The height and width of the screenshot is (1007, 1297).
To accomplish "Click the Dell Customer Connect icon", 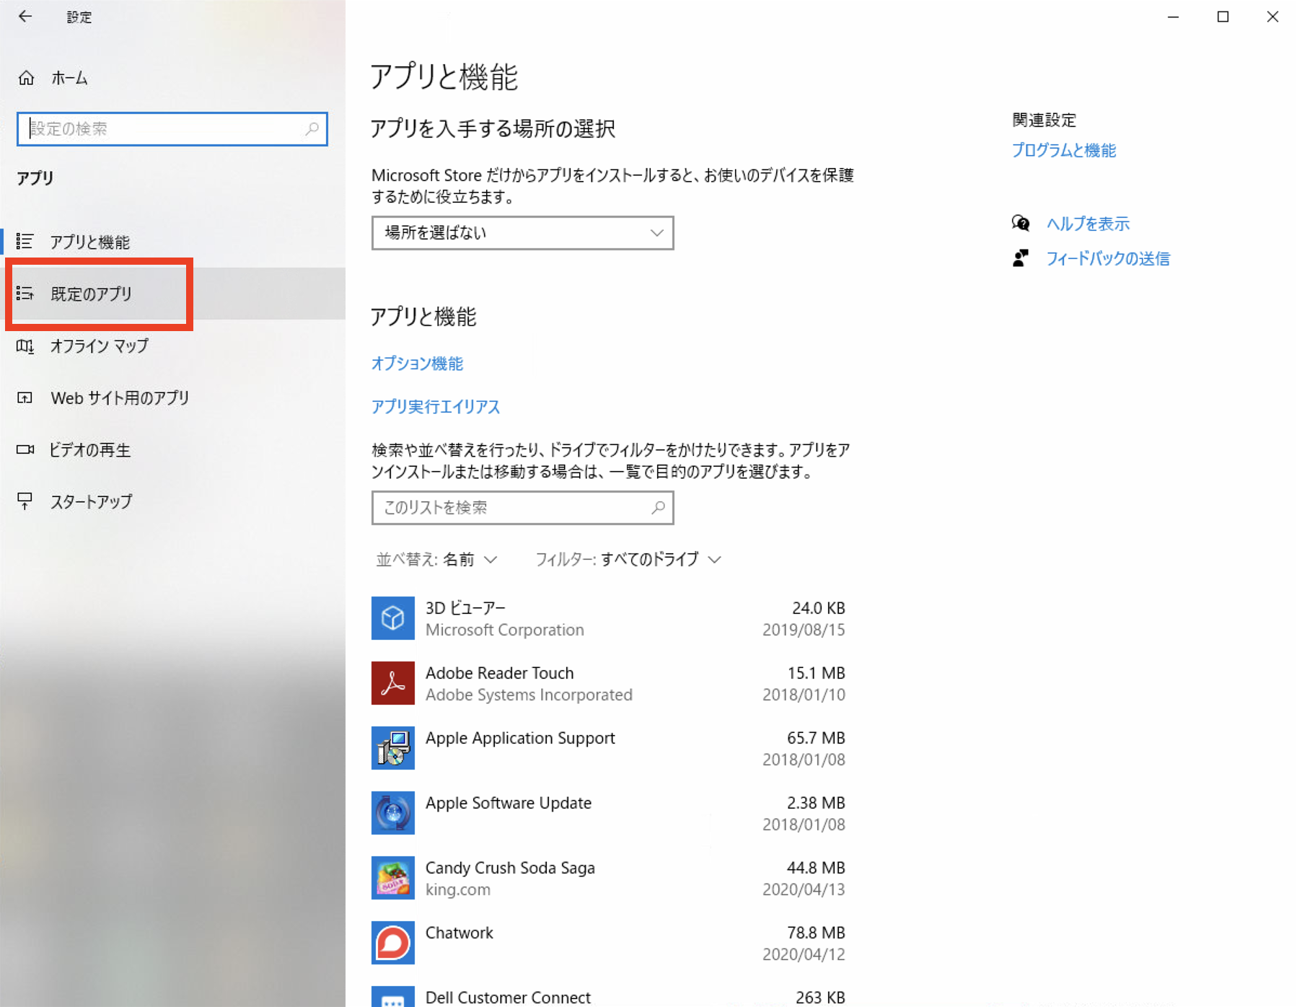I will [x=393, y=996].
